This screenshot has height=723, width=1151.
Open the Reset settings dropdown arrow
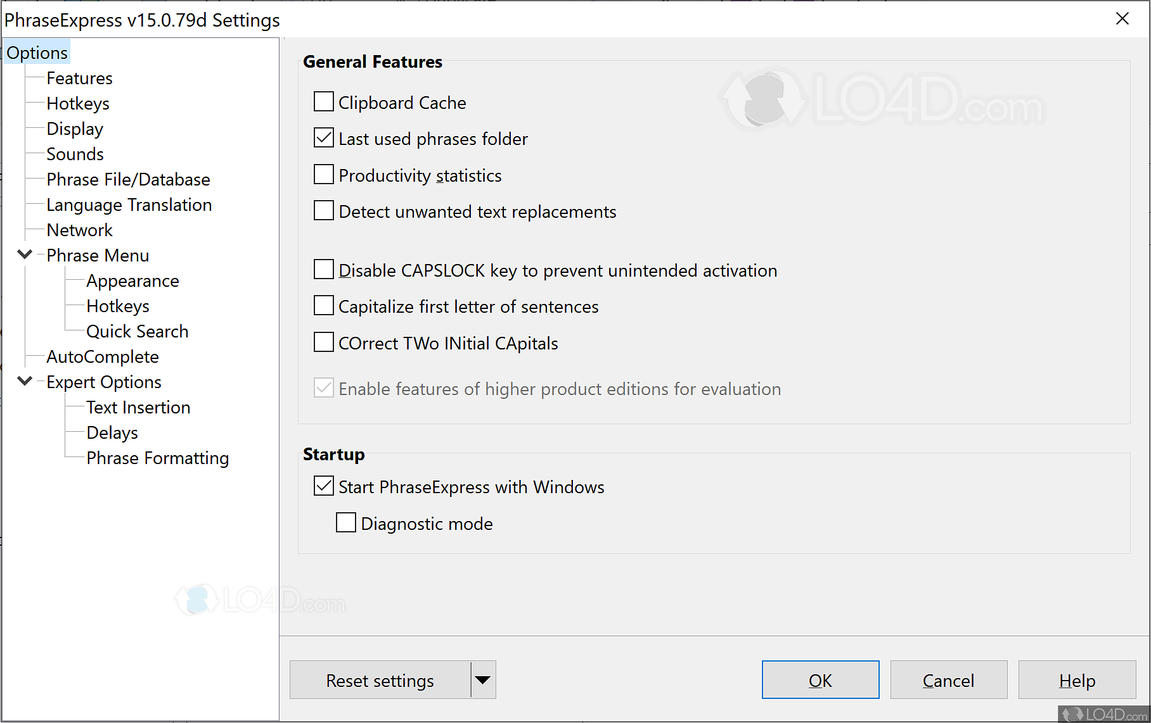click(x=483, y=679)
